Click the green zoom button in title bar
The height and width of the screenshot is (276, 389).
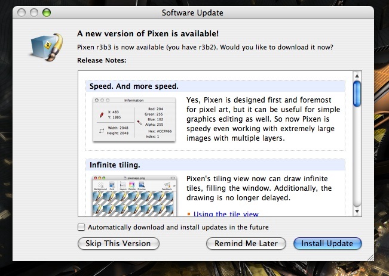pyautogui.click(x=47, y=13)
